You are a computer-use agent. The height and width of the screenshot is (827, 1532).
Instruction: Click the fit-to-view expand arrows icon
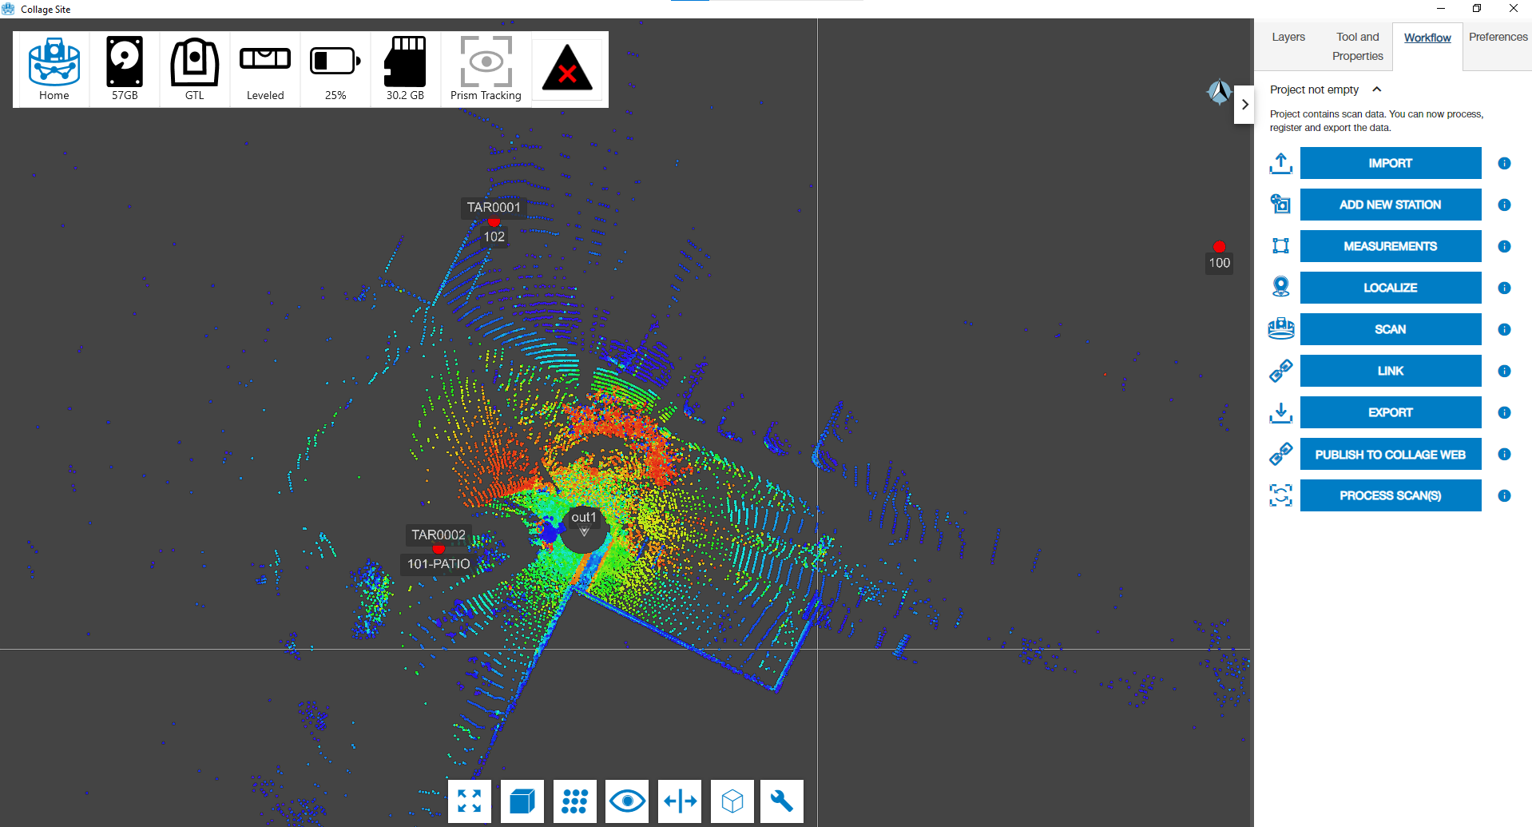pos(470,801)
